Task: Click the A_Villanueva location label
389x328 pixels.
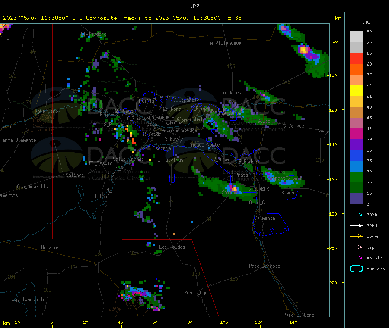Action: [226, 43]
